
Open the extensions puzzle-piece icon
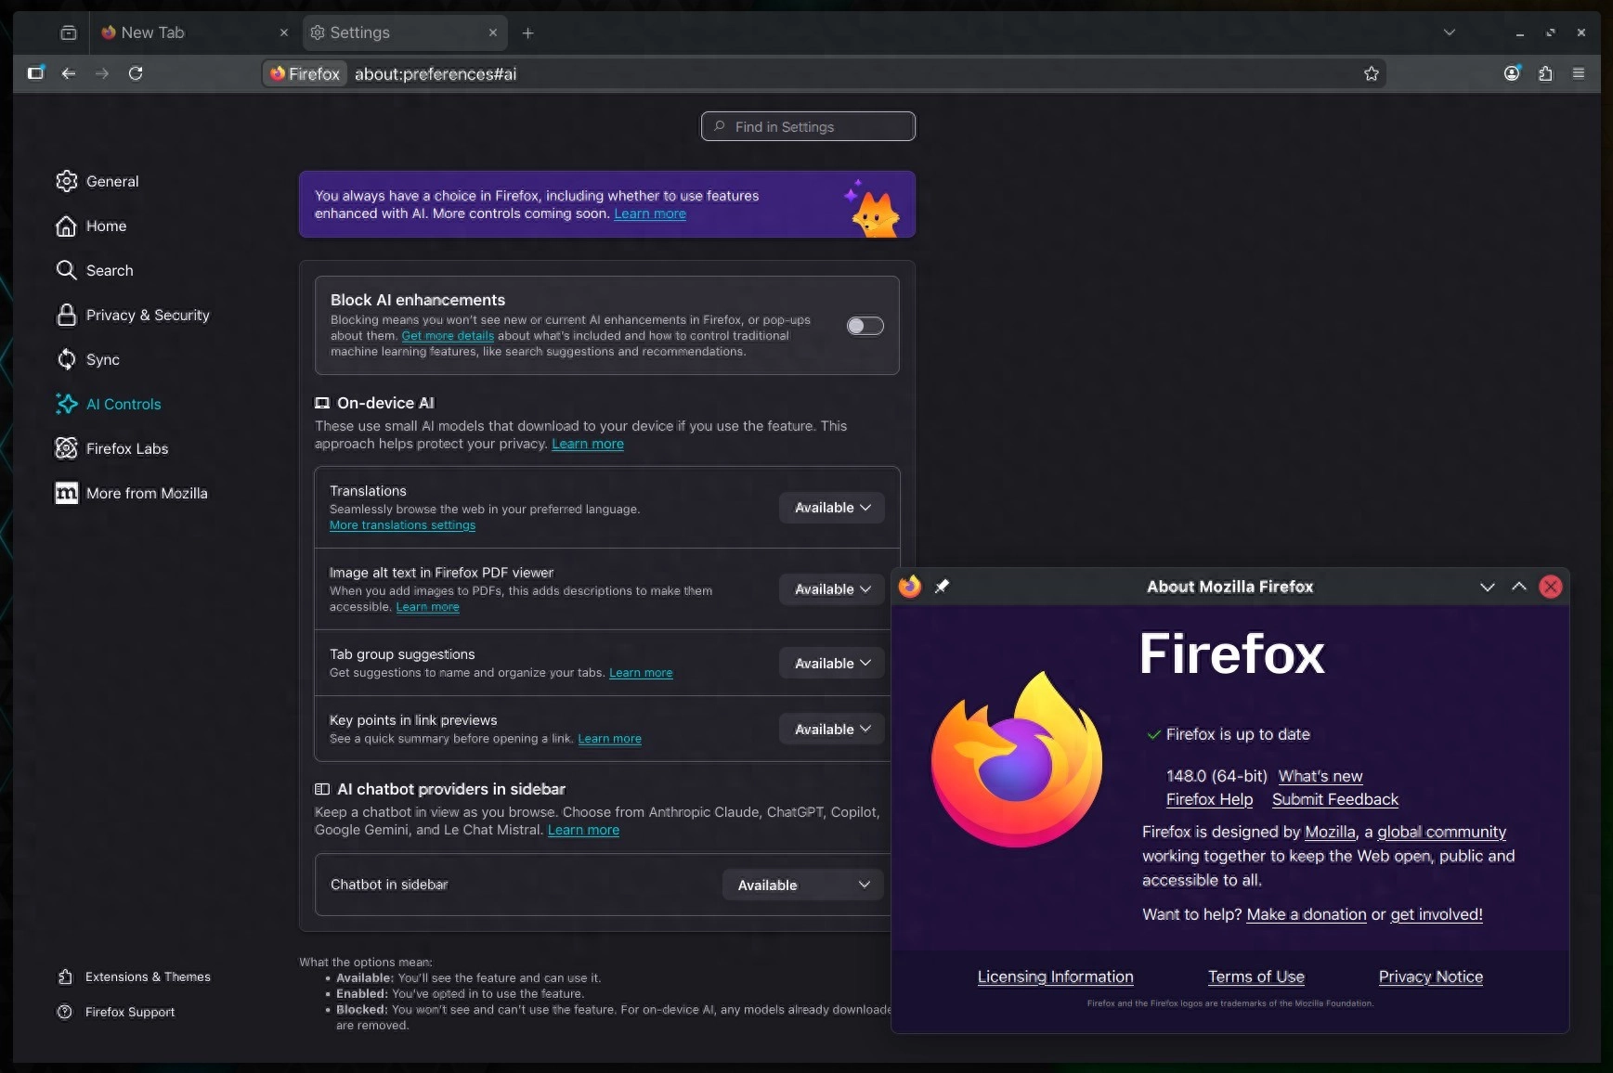(x=1545, y=73)
